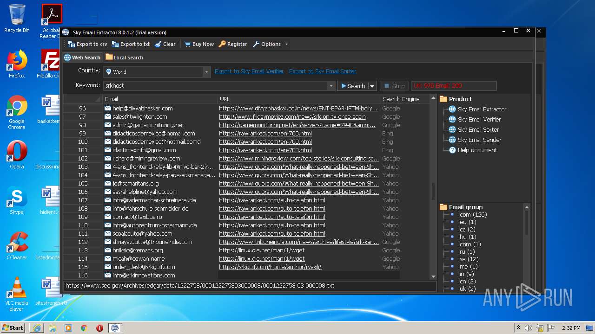Select the Product folder node
Screen dimensions: 595x334
[456, 99]
